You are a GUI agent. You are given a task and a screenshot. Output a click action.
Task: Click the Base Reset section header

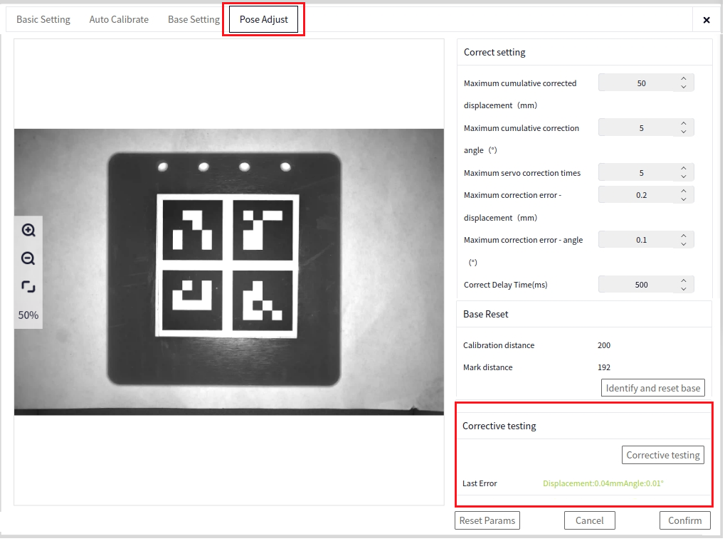point(485,314)
